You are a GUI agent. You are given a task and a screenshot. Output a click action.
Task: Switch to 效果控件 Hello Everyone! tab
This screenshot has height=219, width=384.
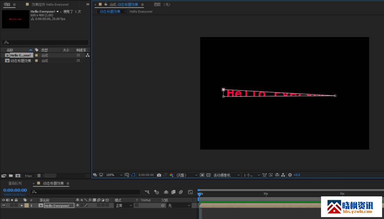(50, 4)
